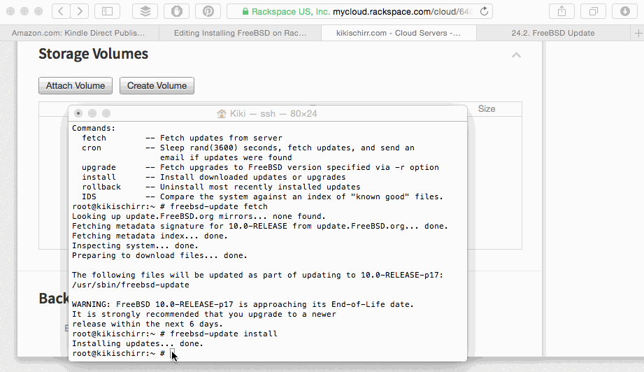
Task: Click the 'IDS' command entry
Action: (x=89, y=196)
